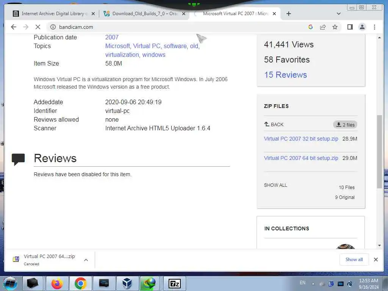View site information for bandicam.com
Viewport: 388px width, 291px height.
pyautogui.click(x=53, y=27)
